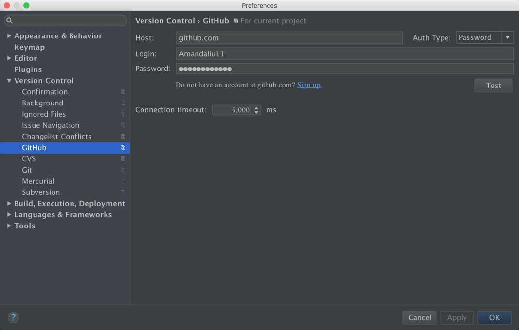The height and width of the screenshot is (330, 519).
Task: Decrease connection timeout with down arrow
Action: click(x=256, y=112)
